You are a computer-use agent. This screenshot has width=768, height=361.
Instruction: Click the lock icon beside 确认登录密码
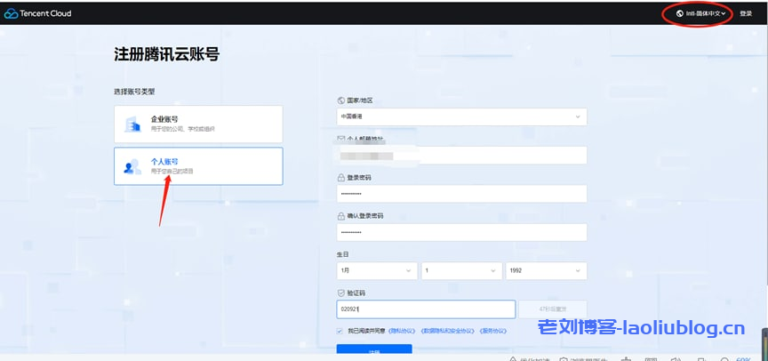341,216
